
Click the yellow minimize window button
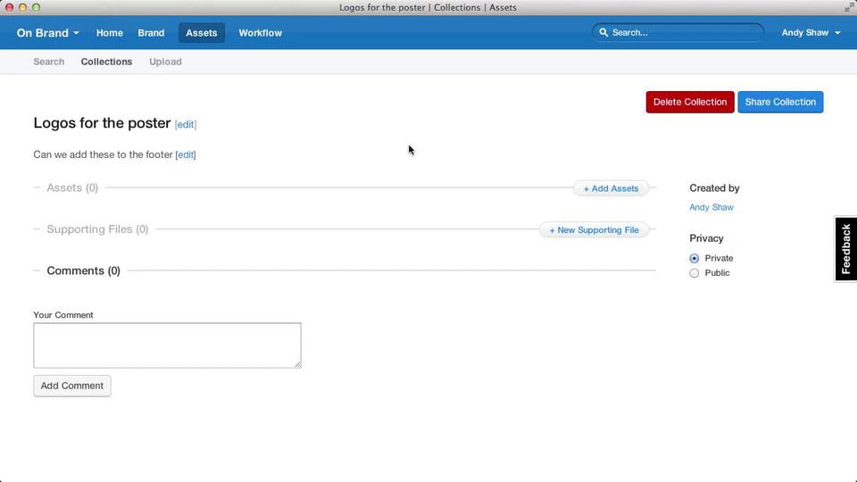click(22, 7)
